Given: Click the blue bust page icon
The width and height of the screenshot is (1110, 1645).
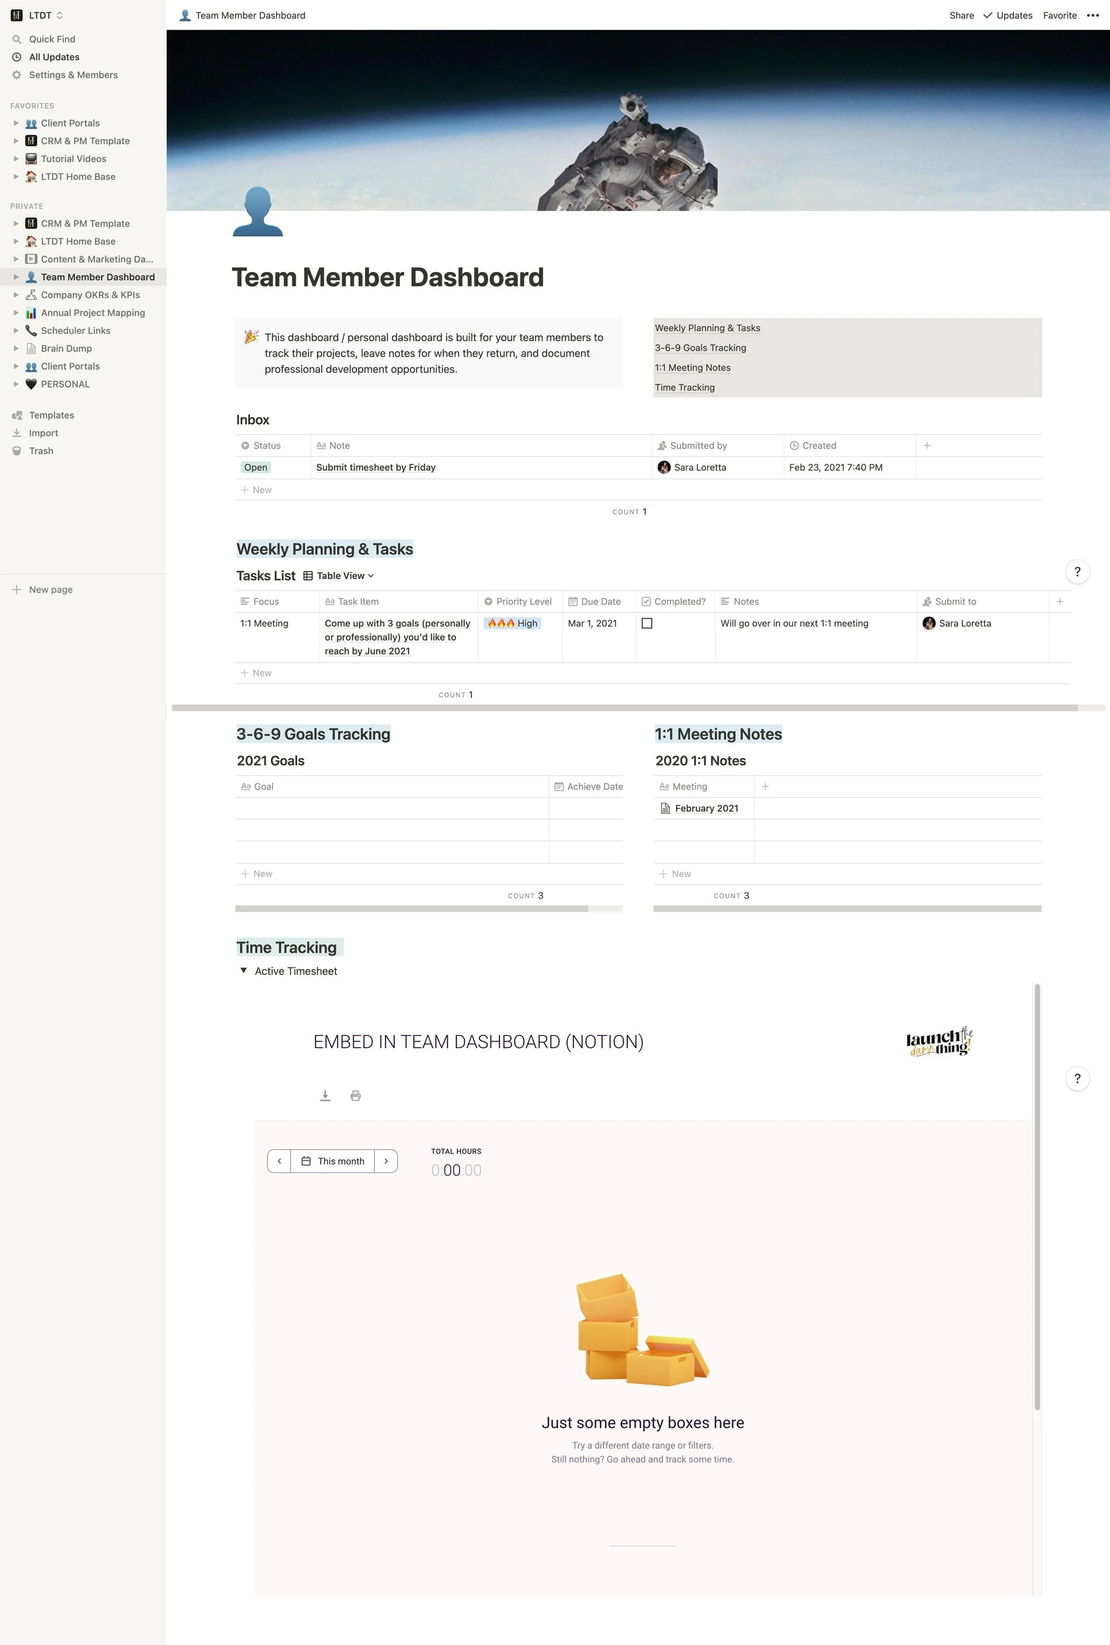Looking at the screenshot, I should point(258,211).
